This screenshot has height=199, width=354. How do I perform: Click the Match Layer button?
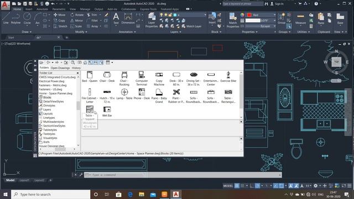point(191,26)
